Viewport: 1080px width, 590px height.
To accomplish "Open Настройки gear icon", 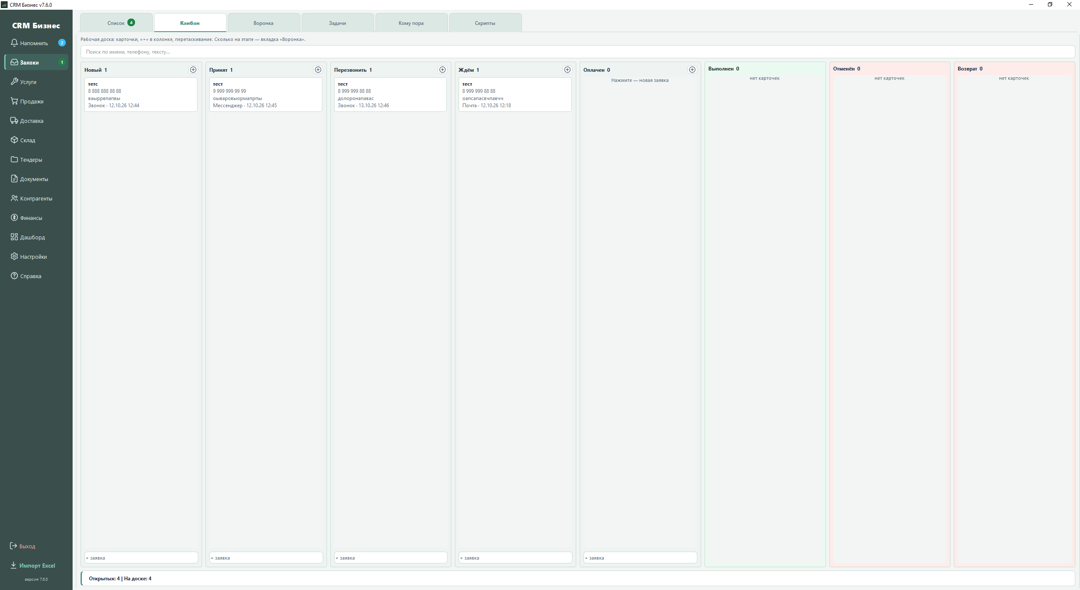I will [x=14, y=256].
